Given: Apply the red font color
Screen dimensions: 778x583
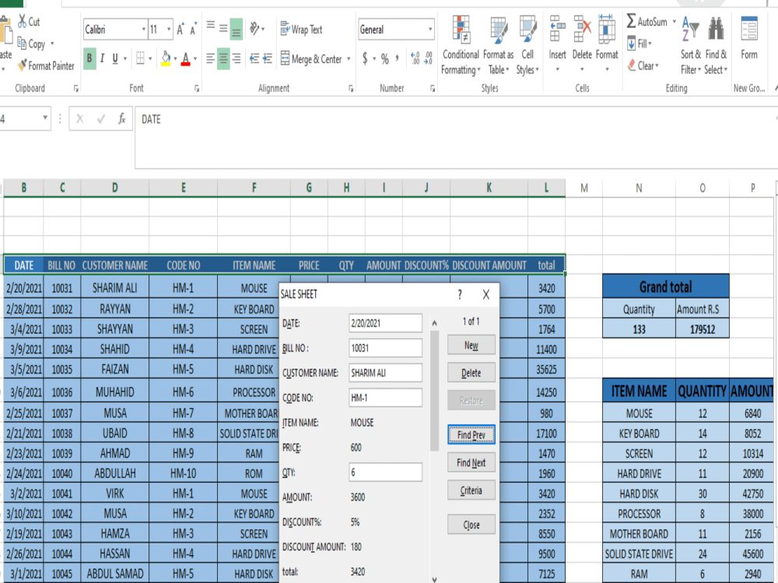Looking at the screenshot, I should click(186, 59).
